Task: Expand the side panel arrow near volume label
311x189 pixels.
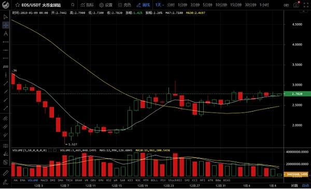Action: pos(309,175)
